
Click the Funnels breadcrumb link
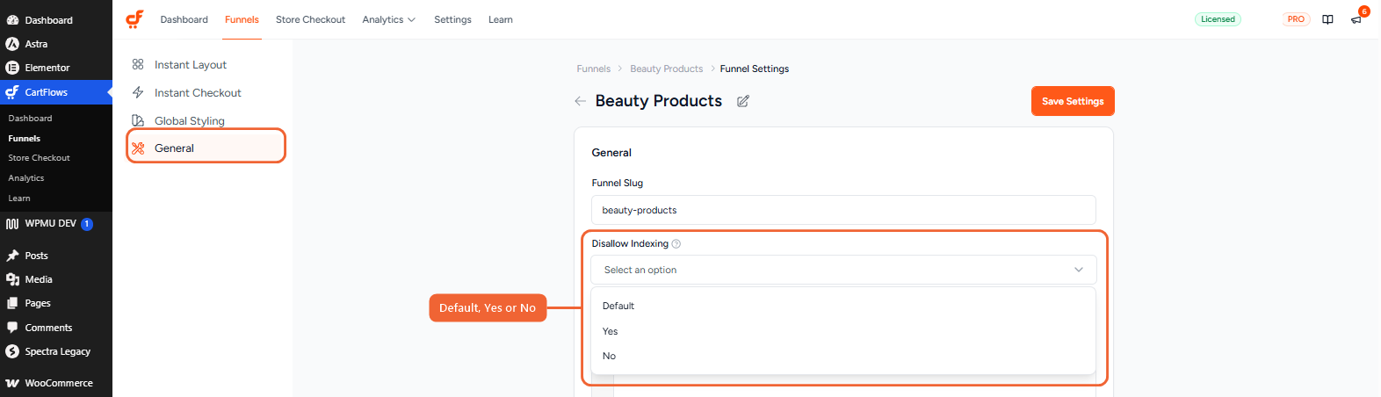(x=593, y=69)
